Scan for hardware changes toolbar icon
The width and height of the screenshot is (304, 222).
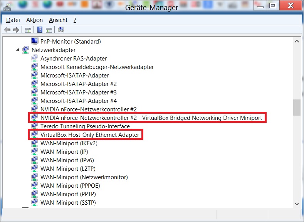[61, 30]
